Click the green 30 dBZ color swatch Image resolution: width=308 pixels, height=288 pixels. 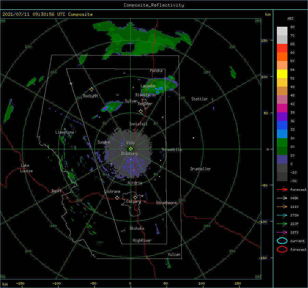point(282,142)
